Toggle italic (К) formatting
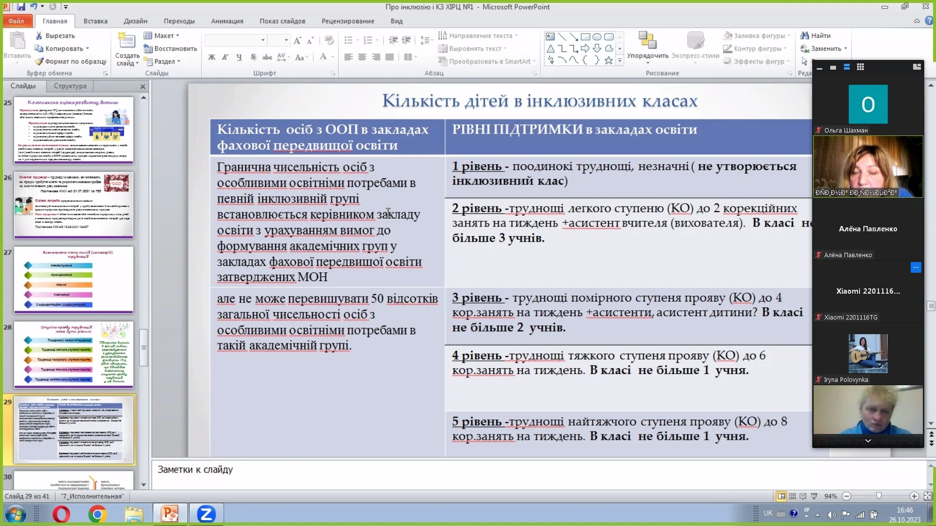 pos(225,57)
